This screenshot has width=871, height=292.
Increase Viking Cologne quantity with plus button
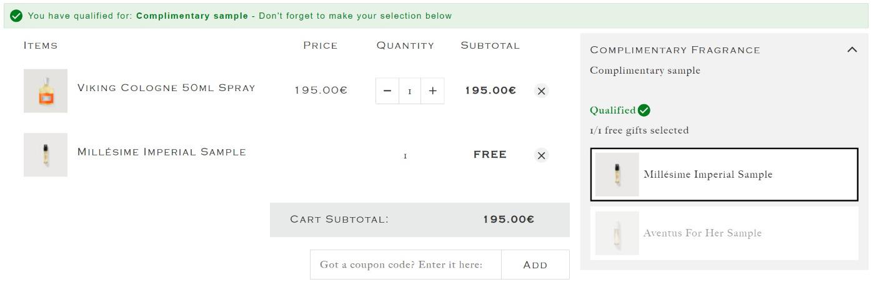pyautogui.click(x=432, y=91)
